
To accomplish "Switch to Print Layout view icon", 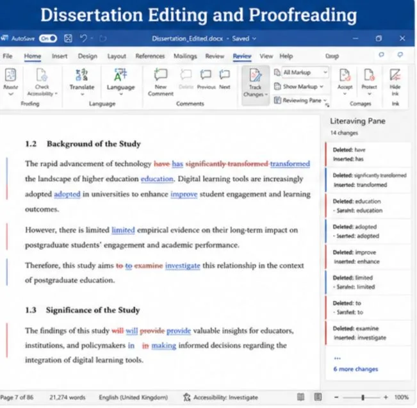I will click(318, 397).
